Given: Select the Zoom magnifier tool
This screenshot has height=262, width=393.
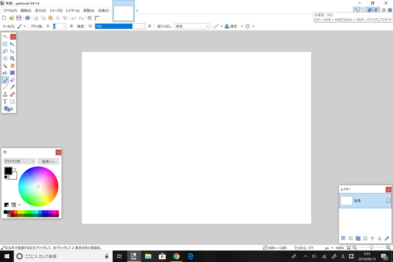Looking at the screenshot, I should pyautogui.click(x=12, y=58).
